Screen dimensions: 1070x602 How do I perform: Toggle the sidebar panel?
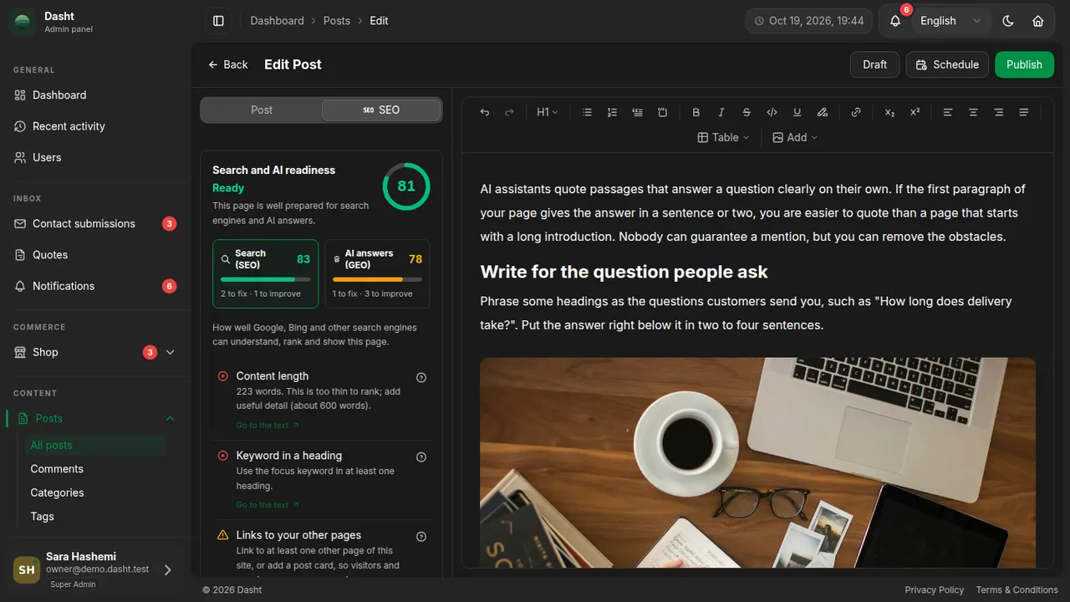218,21
